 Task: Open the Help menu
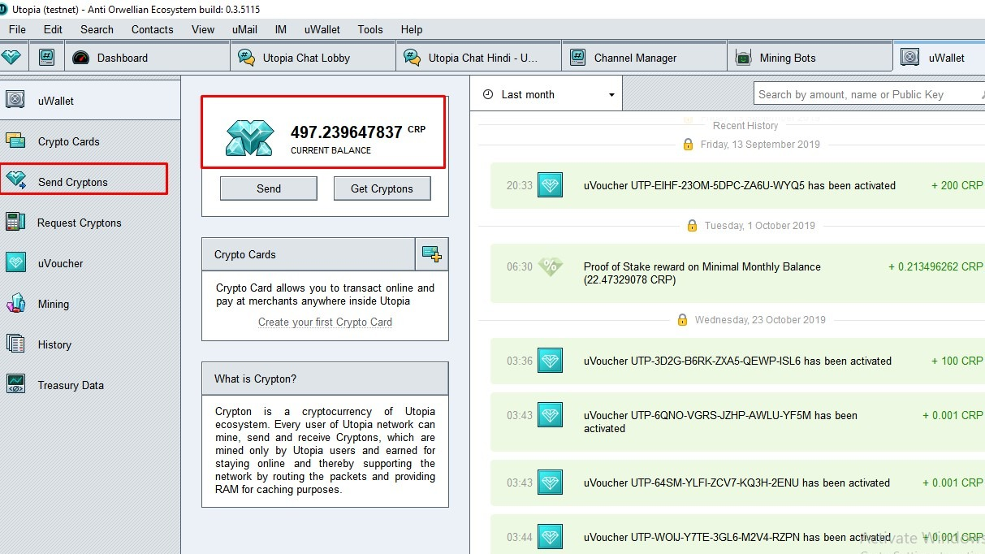click(412, 29)
